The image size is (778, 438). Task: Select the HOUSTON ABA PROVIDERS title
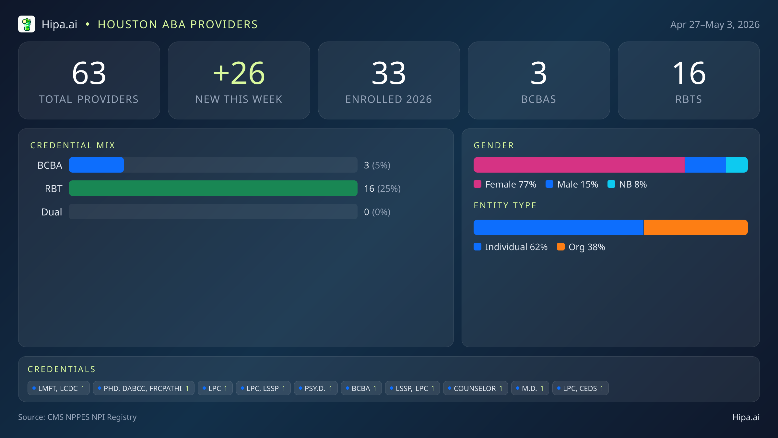pyautogui.click(x=178, y=25)
